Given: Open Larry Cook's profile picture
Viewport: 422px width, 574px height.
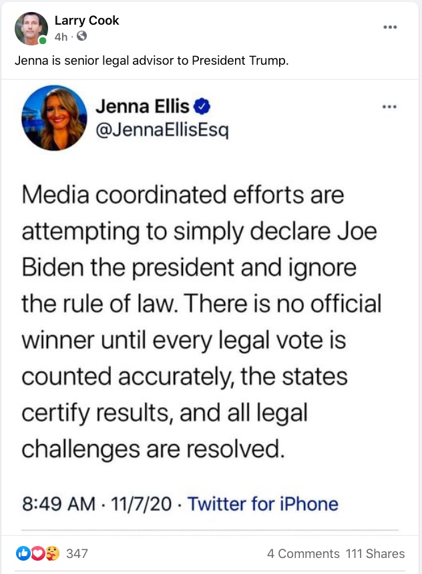Looking at the screenshot, I should (31, 29).
